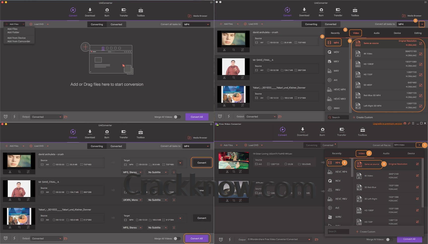Open hamburger menu icon in Free Video Converter title bar
This screenshot has height=244, width=428.
413,123
